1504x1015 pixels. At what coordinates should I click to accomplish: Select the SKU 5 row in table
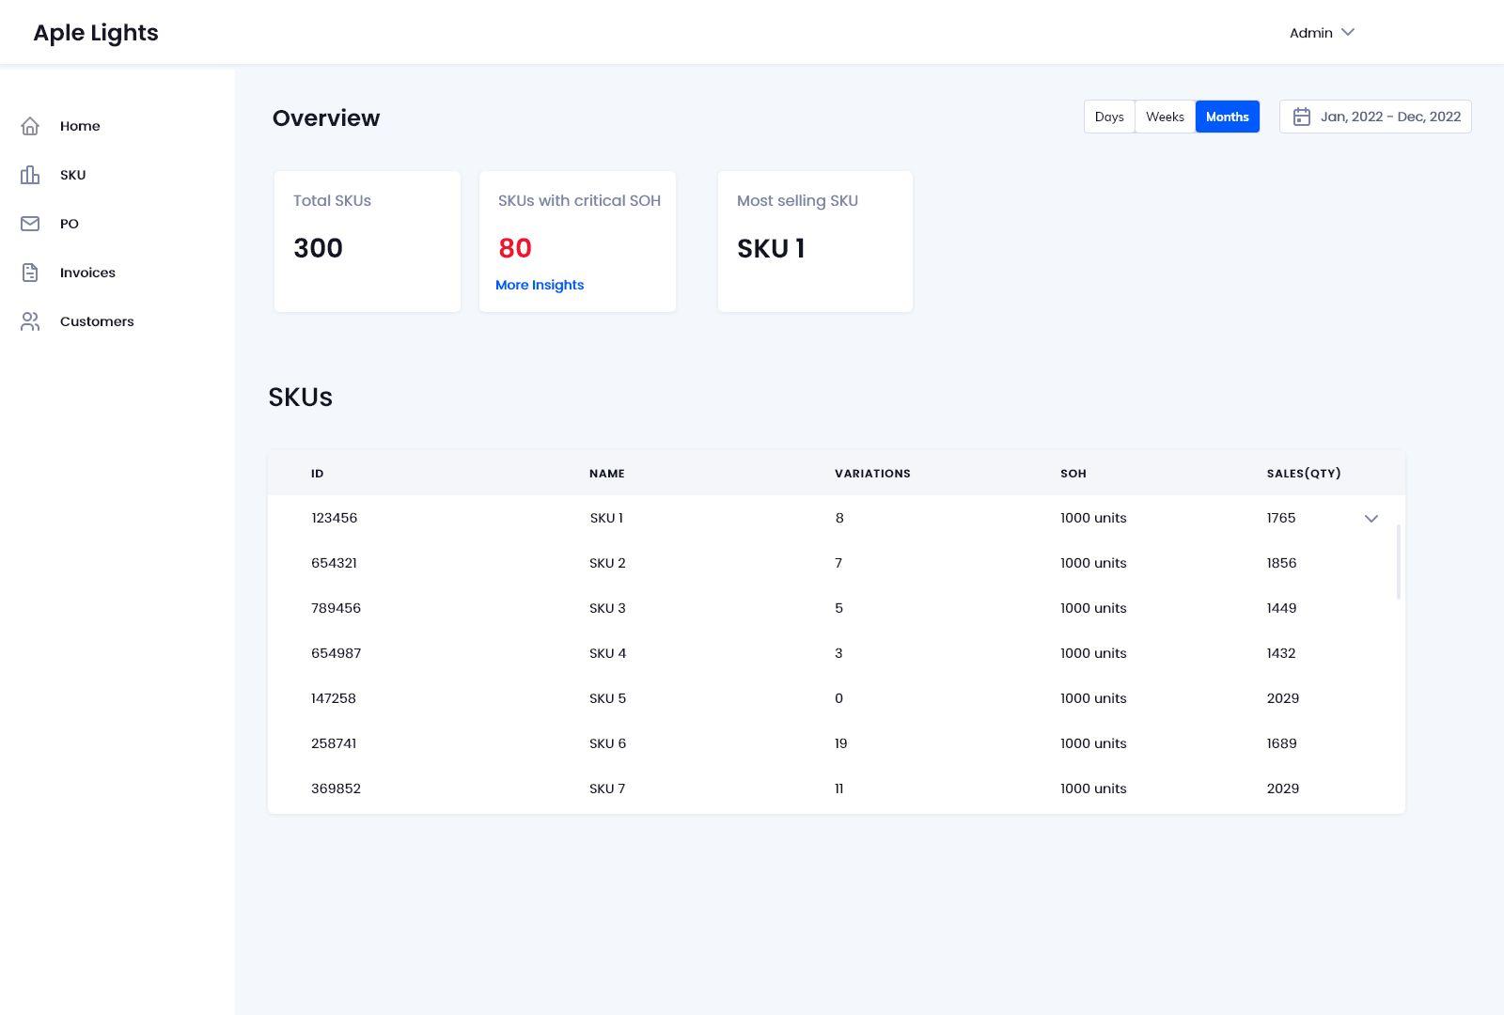click(x=607, y=698)
